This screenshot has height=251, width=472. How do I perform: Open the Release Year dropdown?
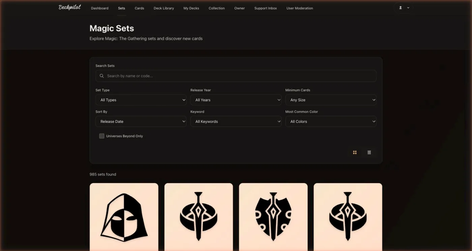236,100
